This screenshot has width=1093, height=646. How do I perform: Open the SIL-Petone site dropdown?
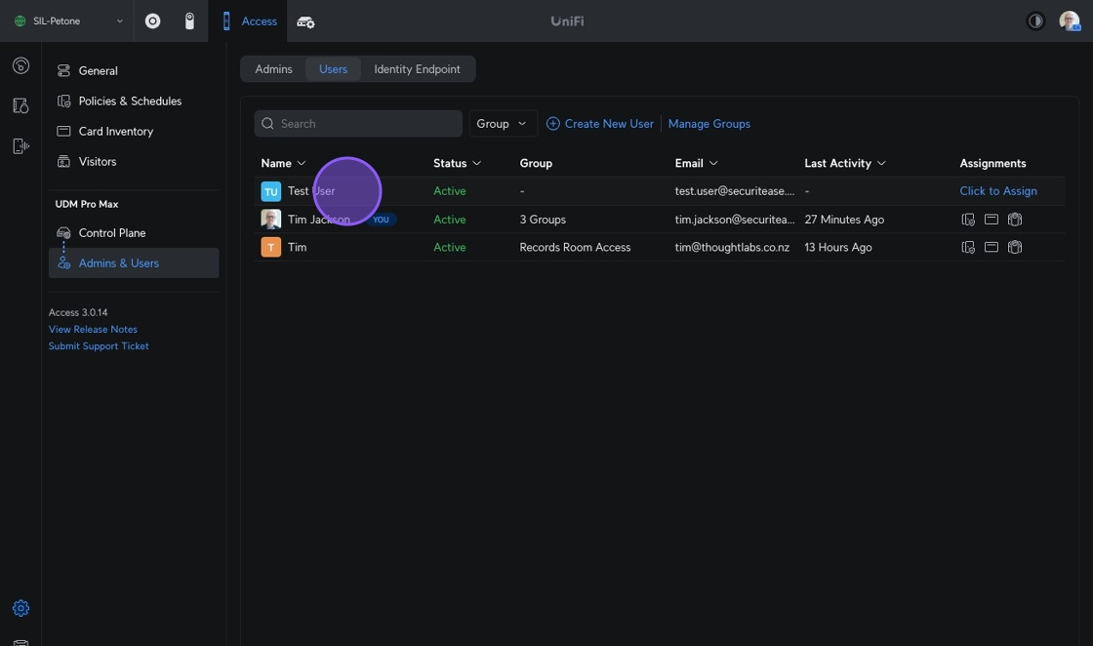(68, 21)
